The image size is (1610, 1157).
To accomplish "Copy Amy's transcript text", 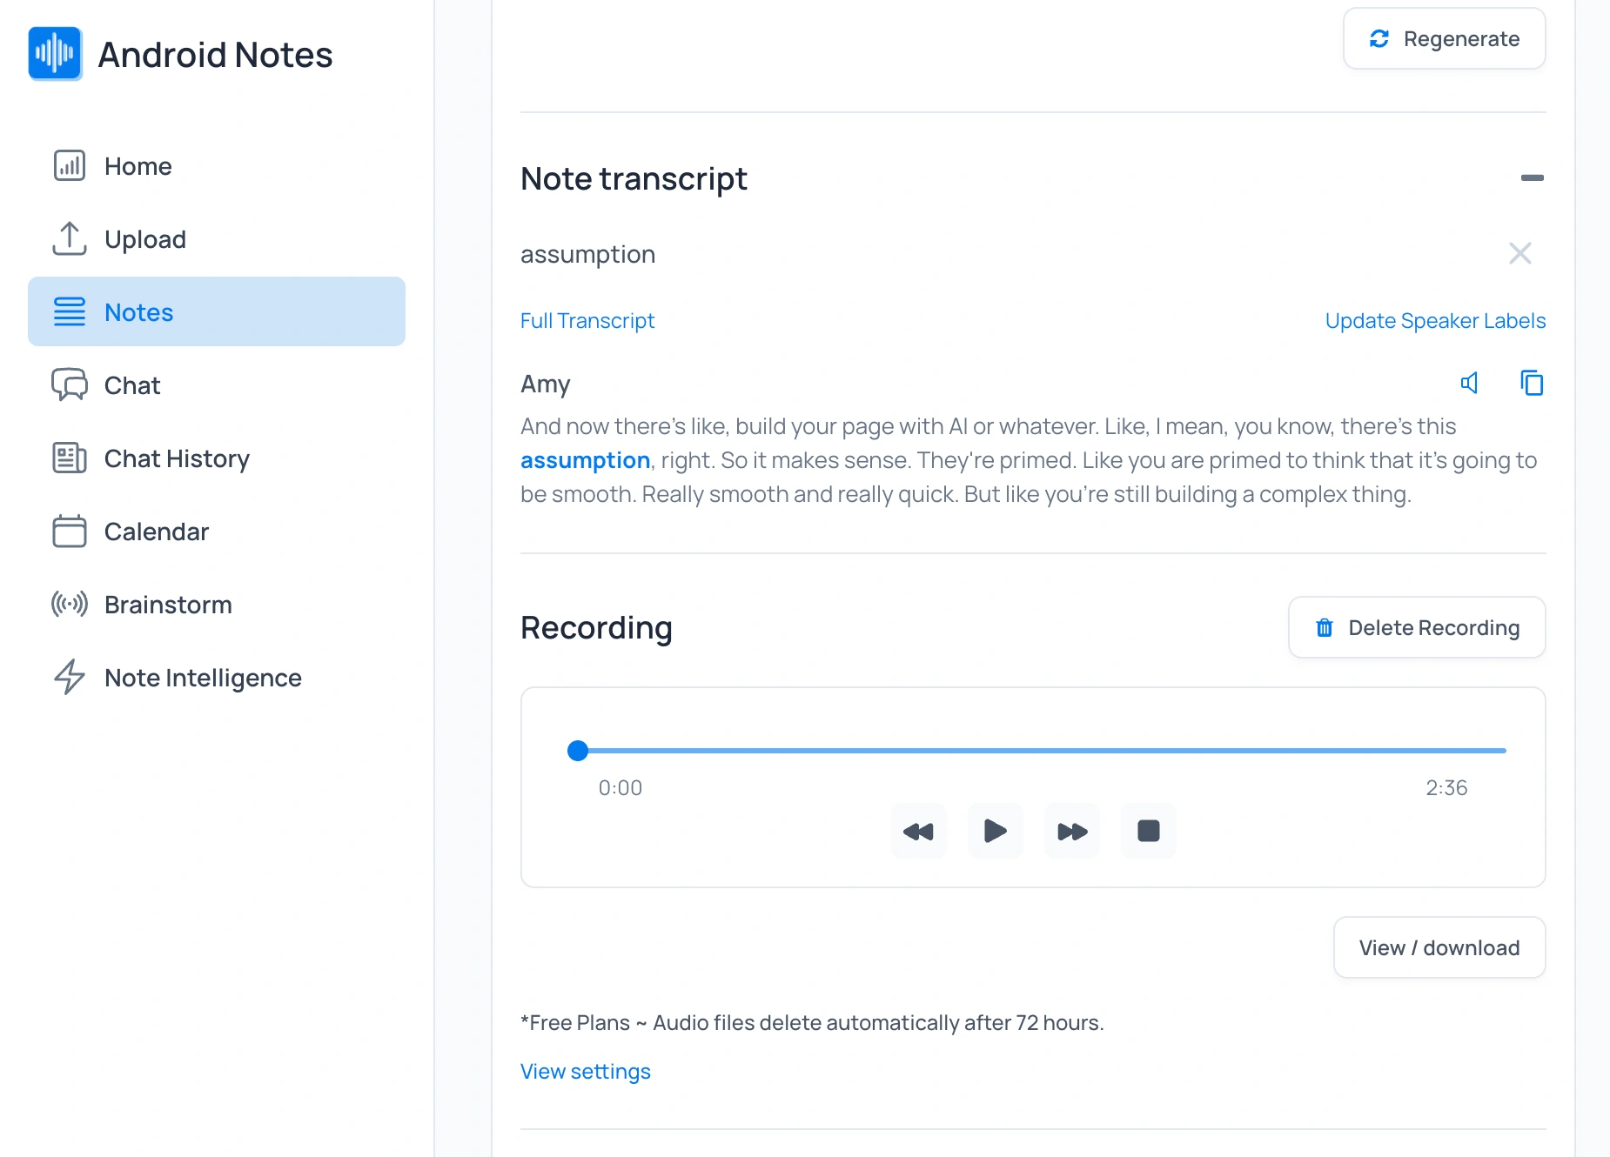I will click(x=1532, y=383).
